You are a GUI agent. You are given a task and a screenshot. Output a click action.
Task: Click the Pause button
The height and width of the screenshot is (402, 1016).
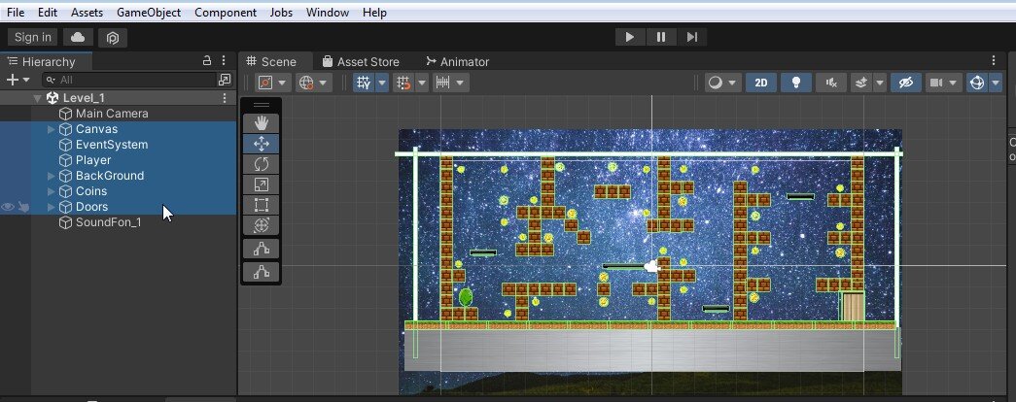coord(661,37)
